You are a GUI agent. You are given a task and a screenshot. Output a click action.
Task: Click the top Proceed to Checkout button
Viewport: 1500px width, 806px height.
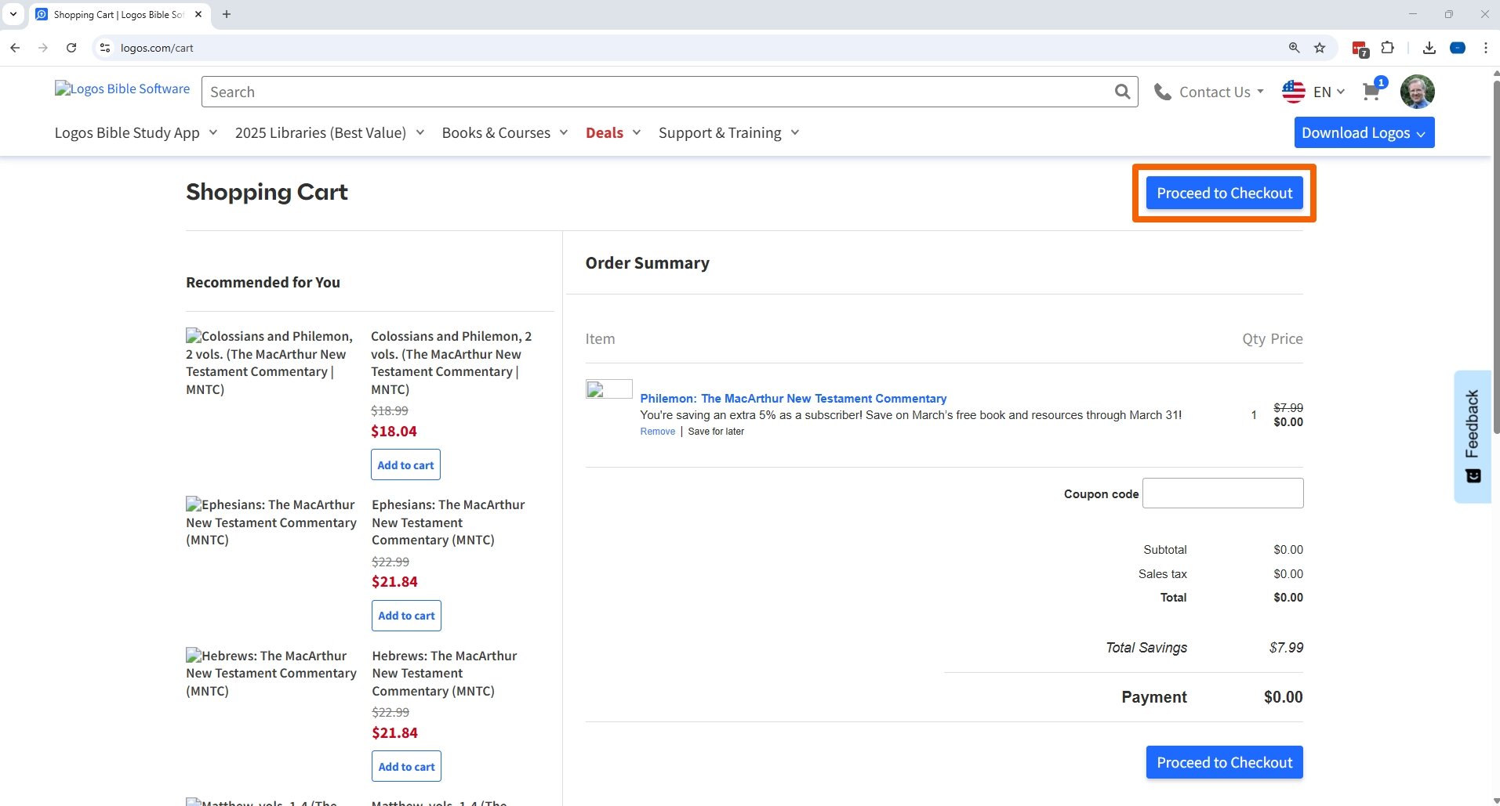tap(1224, 193)
